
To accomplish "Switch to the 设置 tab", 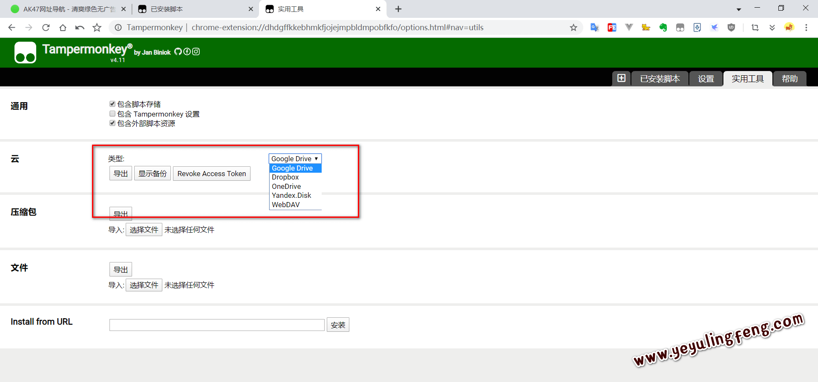I will pos(706,79).
